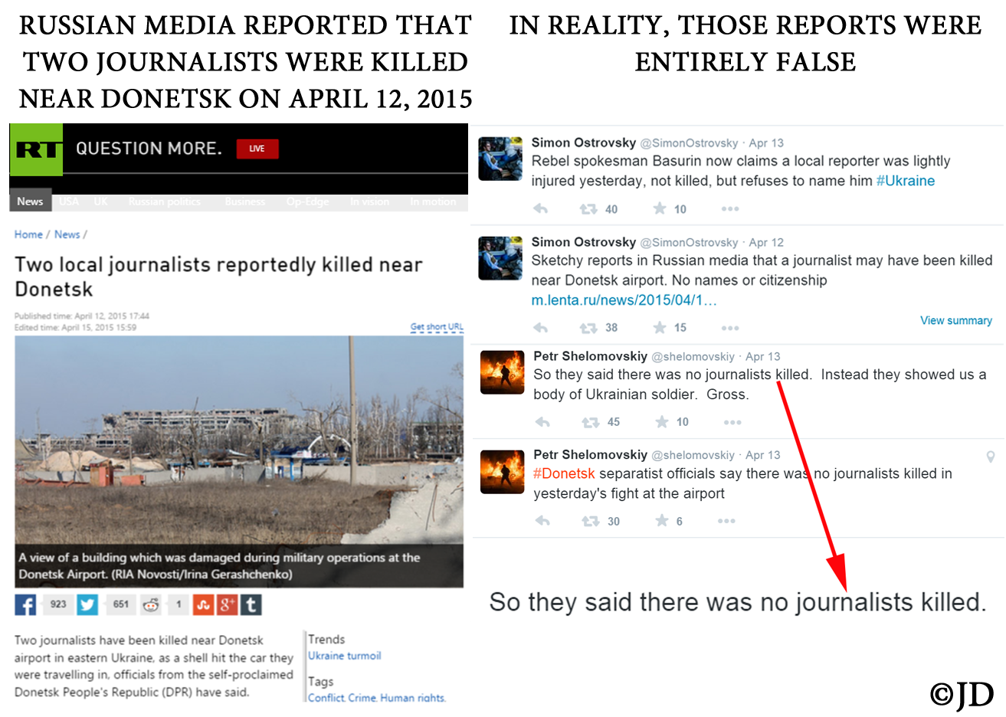Retweet Ostrovsky's tweet with 40 retweets
The width and height of the screenshot is (1006, 717).
point(588,209)
